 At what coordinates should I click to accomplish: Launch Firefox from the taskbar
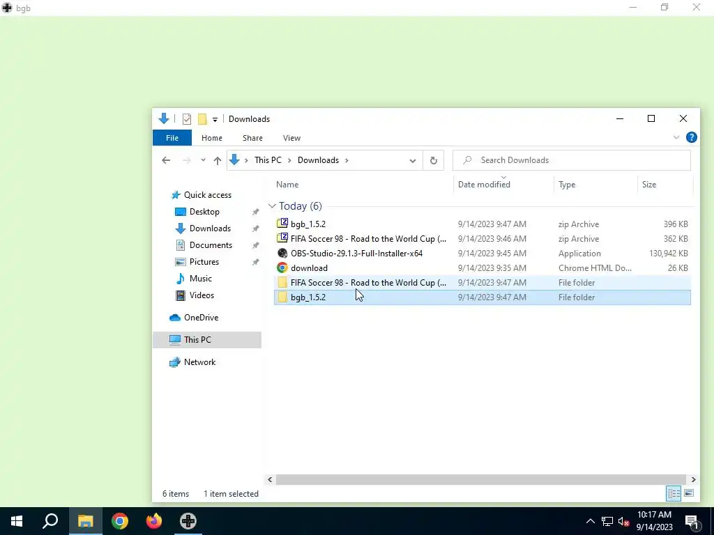pos(154,521)
